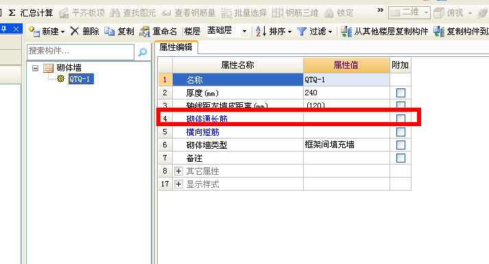Click 横向短筋 value cell
Viewport: 489px width, 264px height.
pos(346,132)
